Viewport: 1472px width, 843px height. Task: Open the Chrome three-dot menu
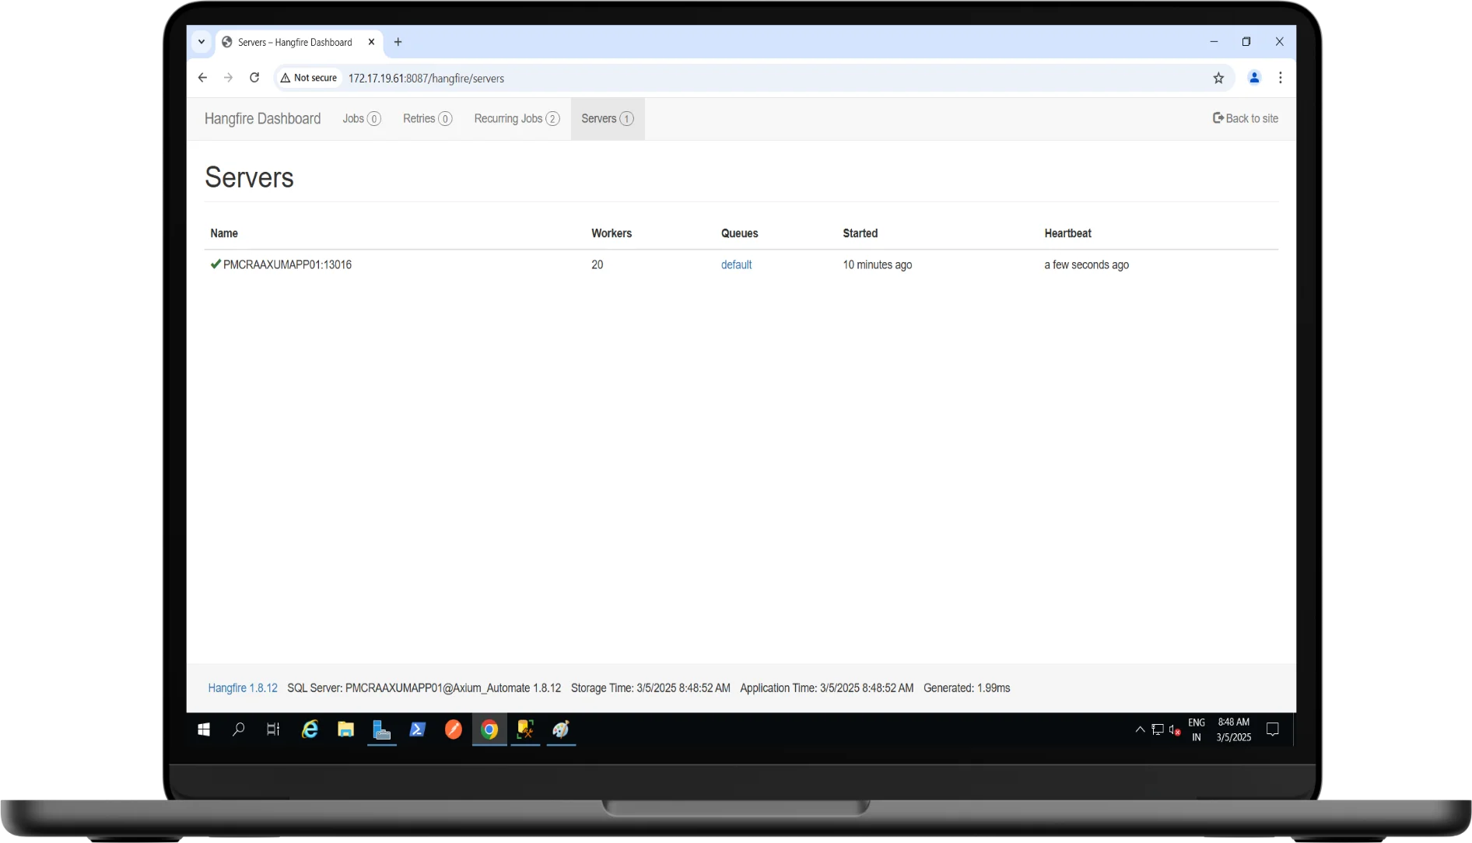(x=1280, y=78)
